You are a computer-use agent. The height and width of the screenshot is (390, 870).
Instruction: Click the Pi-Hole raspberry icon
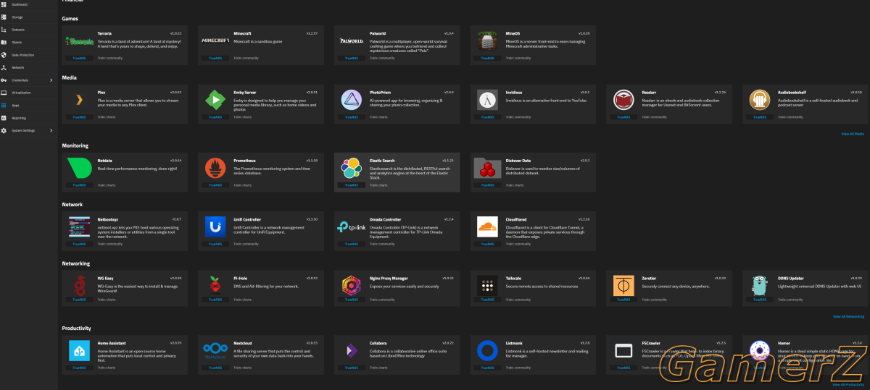[215, 287]
